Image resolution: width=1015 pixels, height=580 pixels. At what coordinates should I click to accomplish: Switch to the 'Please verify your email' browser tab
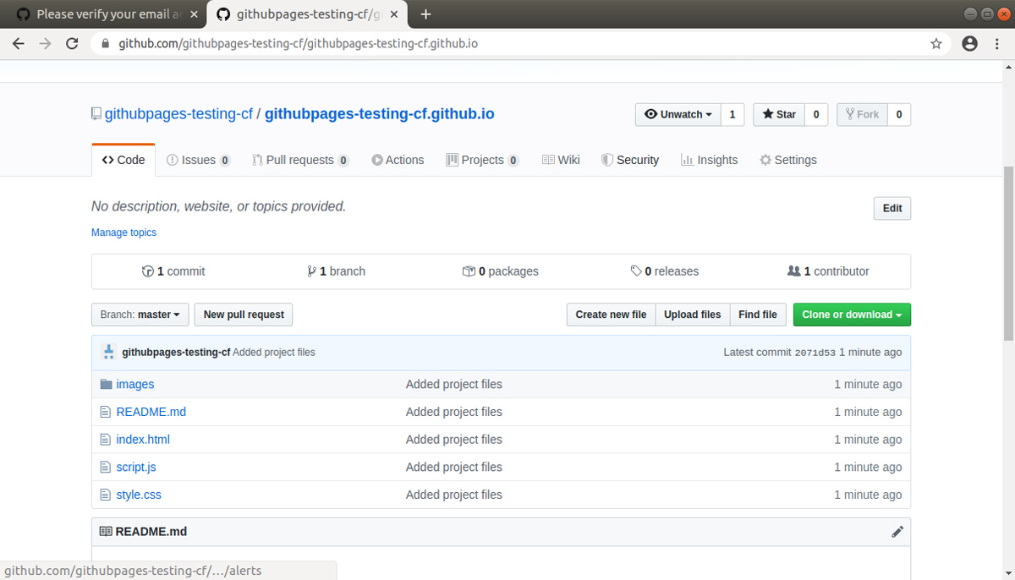[x=101, y=14]
